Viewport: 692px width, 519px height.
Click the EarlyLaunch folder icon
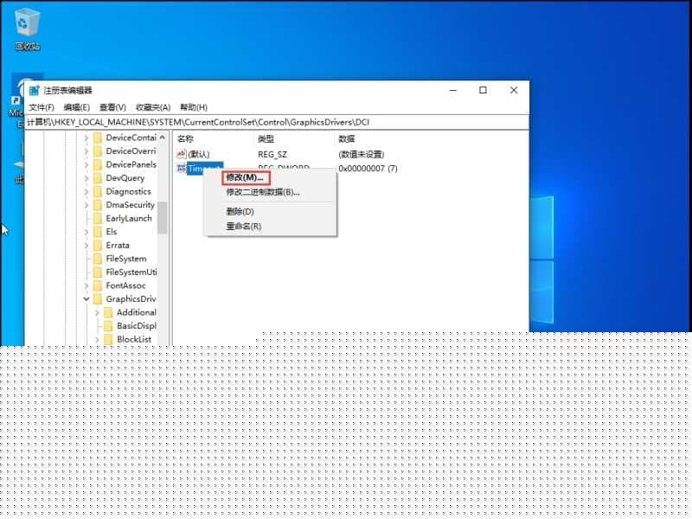pos(98,219)
